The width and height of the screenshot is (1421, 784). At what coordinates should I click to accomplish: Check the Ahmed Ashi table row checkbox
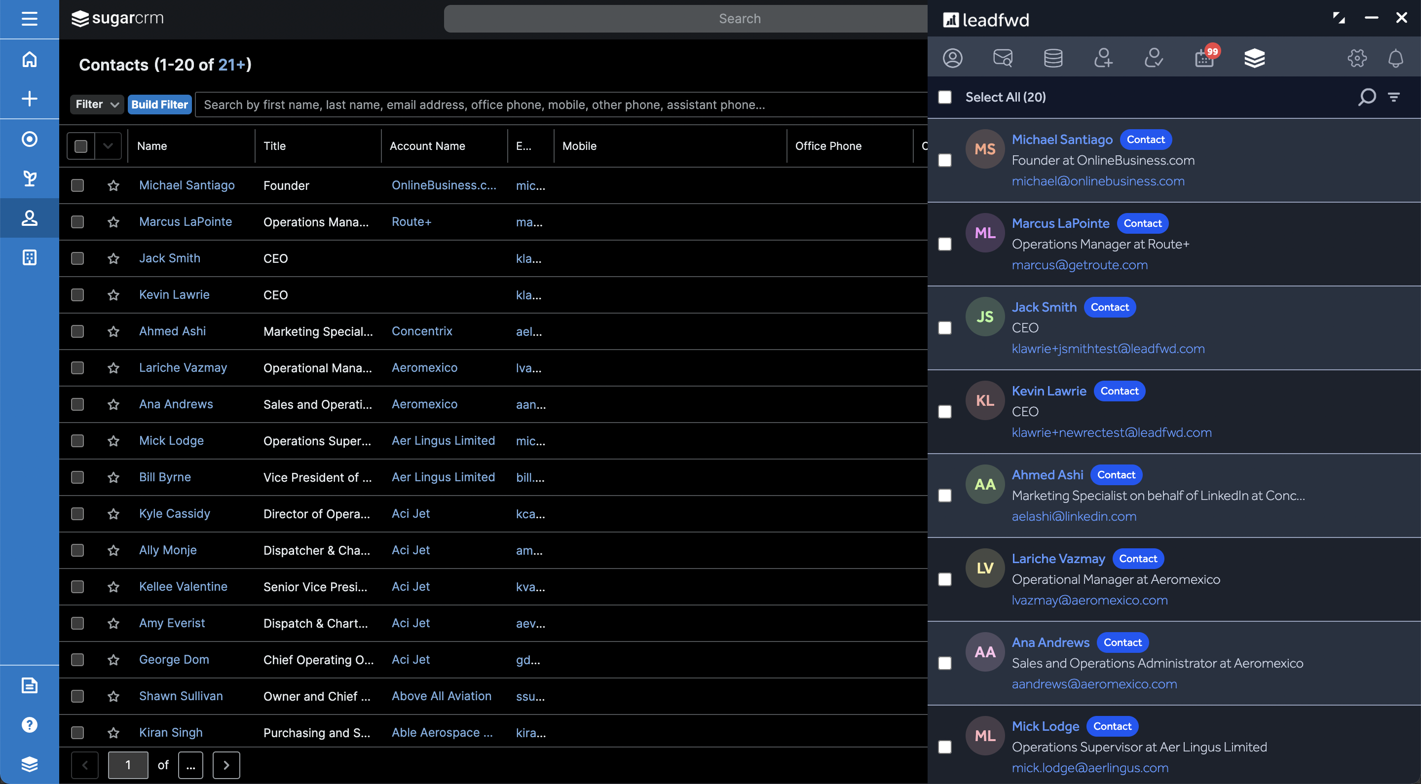pyautogui.click(x=78, y=331)
